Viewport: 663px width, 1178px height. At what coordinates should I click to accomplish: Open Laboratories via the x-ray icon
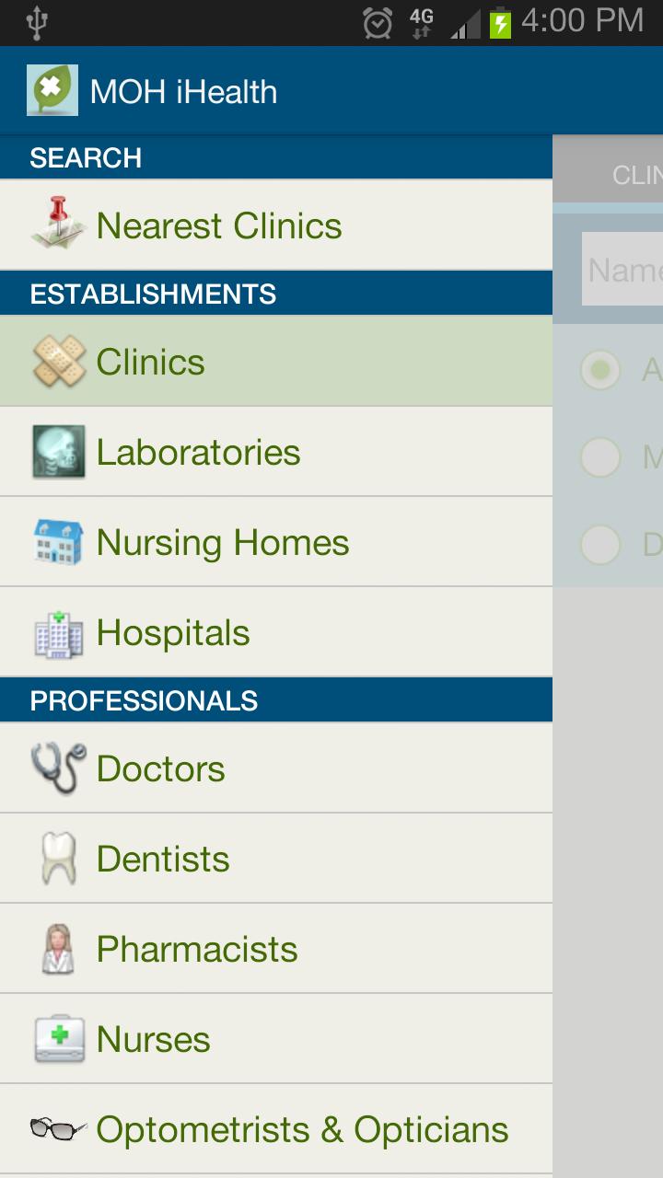[57, 450]
